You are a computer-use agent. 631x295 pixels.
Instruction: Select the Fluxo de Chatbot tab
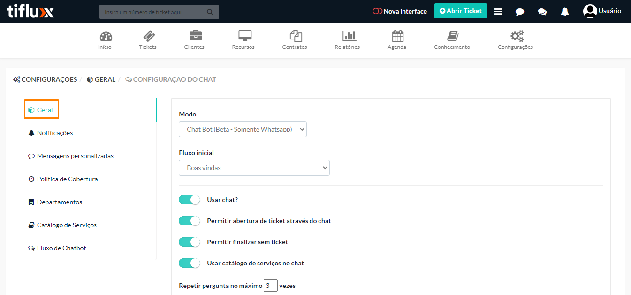[x=57, y=248]
